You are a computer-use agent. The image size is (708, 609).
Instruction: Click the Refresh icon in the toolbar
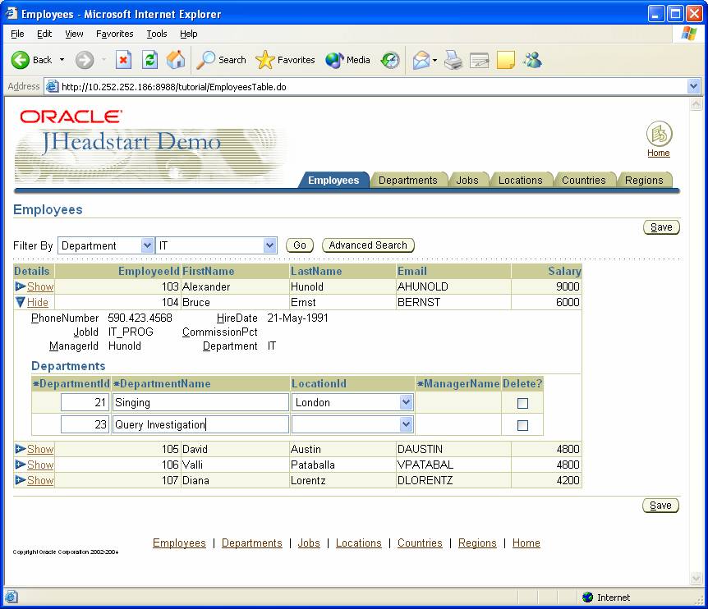pyautogui.click(x=149, y=60)
